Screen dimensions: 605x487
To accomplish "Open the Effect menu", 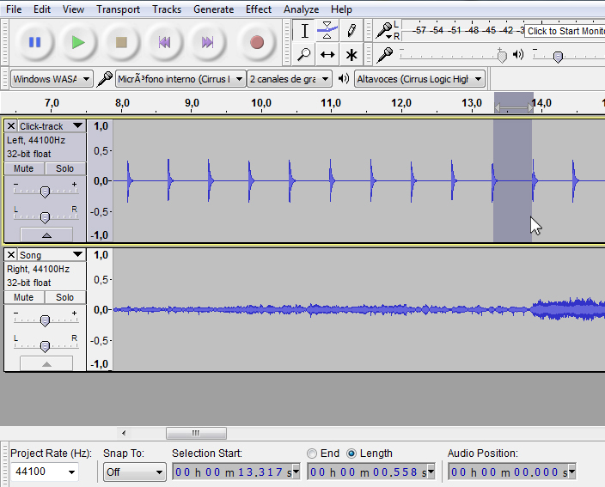I will click(259, 9).
